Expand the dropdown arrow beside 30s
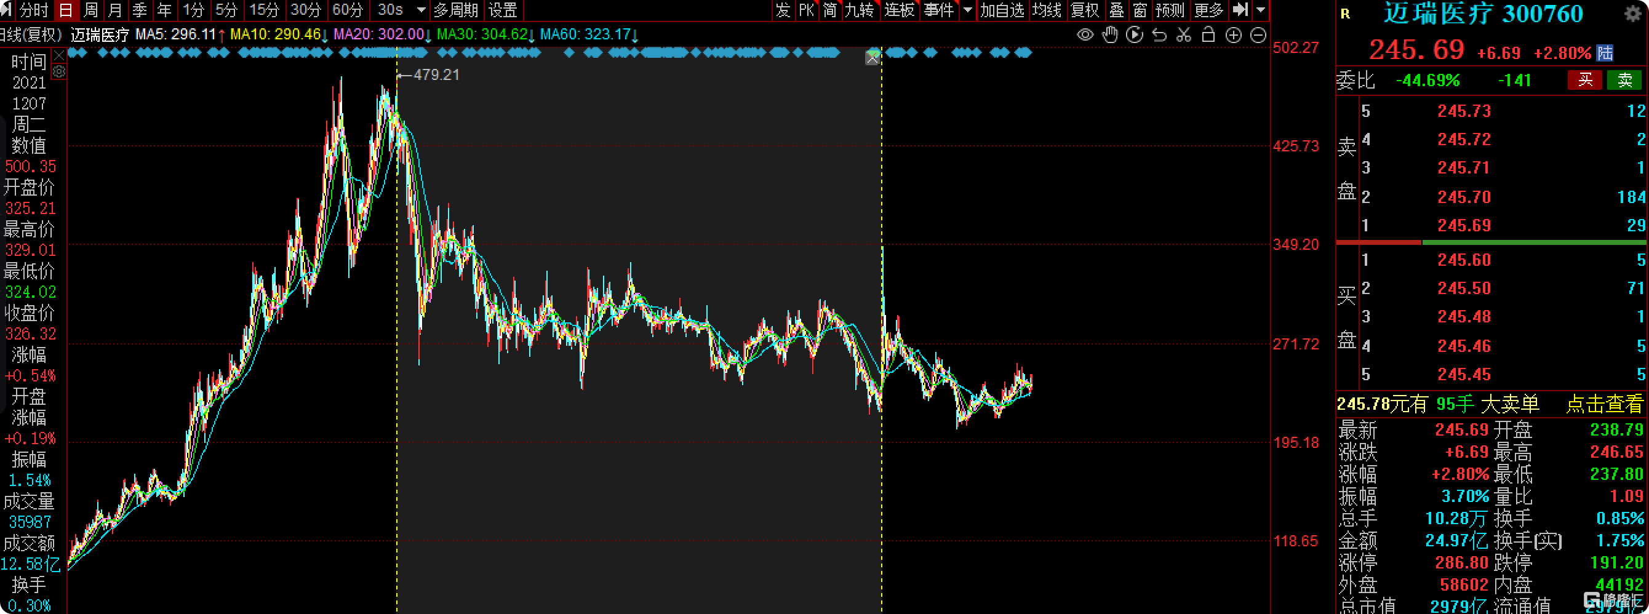The height and width of the screenshot is (614, 1649). [421, 10]
